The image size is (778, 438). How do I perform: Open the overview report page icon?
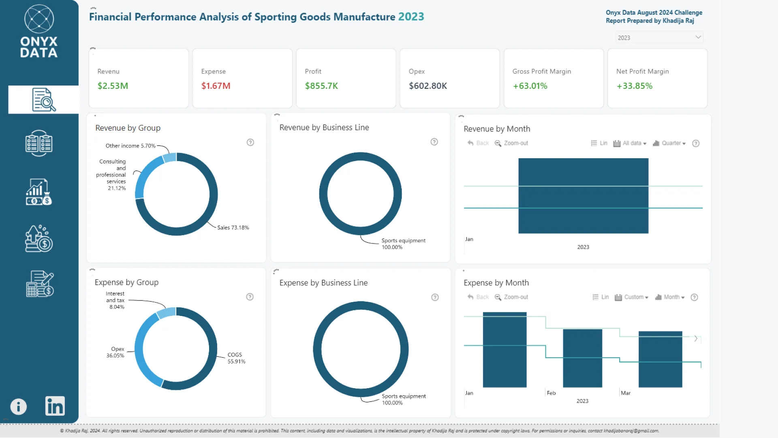44,100
